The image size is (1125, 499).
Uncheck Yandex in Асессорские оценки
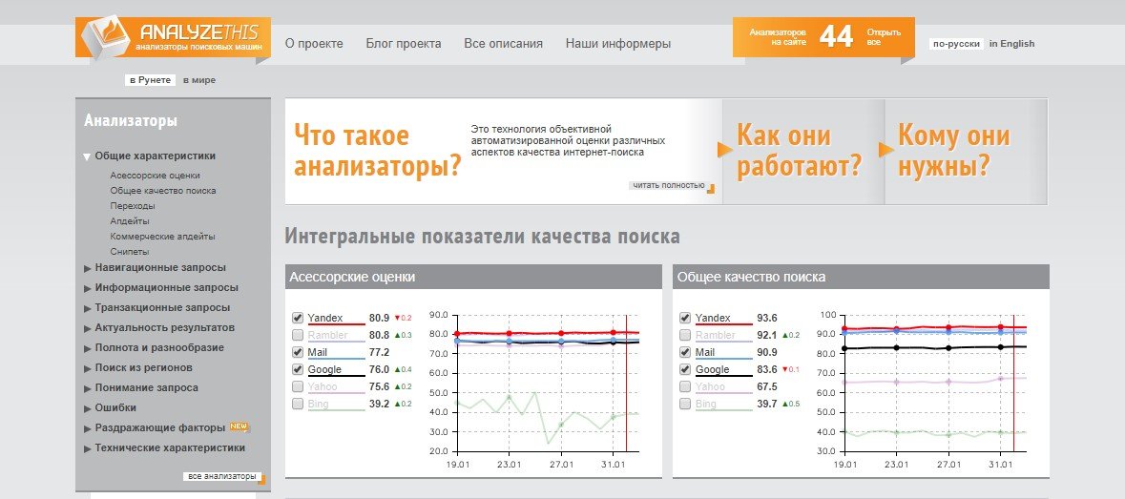click(x=298, y=318)
